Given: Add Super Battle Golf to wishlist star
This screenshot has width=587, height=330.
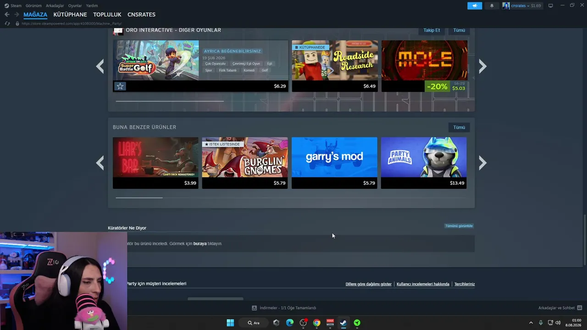Looking at the screenshot, I should coord(120,86).
